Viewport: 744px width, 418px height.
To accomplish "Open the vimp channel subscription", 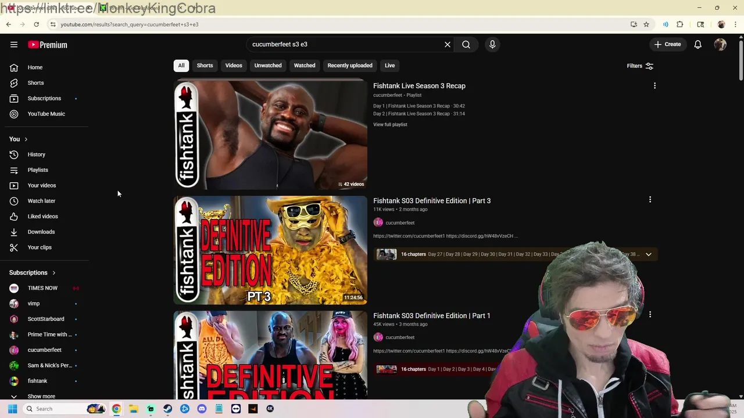I will [x=46, y=304].
